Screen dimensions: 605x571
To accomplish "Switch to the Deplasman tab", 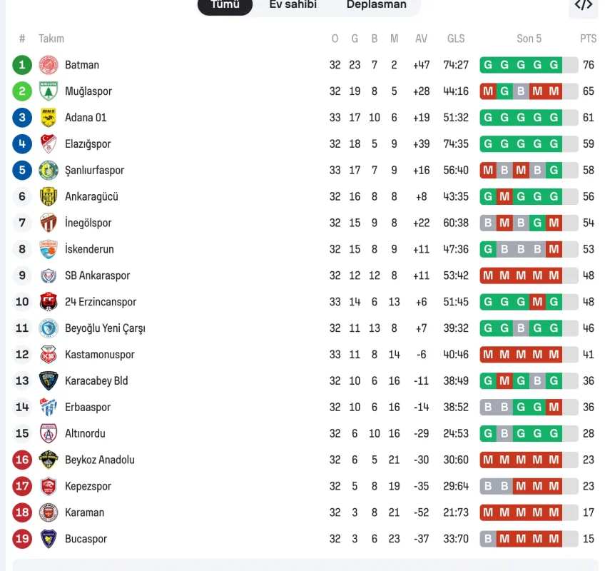I will 376,5.
